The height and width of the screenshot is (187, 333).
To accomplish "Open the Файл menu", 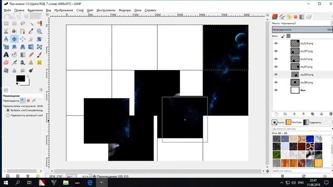I will pos(7,10).
